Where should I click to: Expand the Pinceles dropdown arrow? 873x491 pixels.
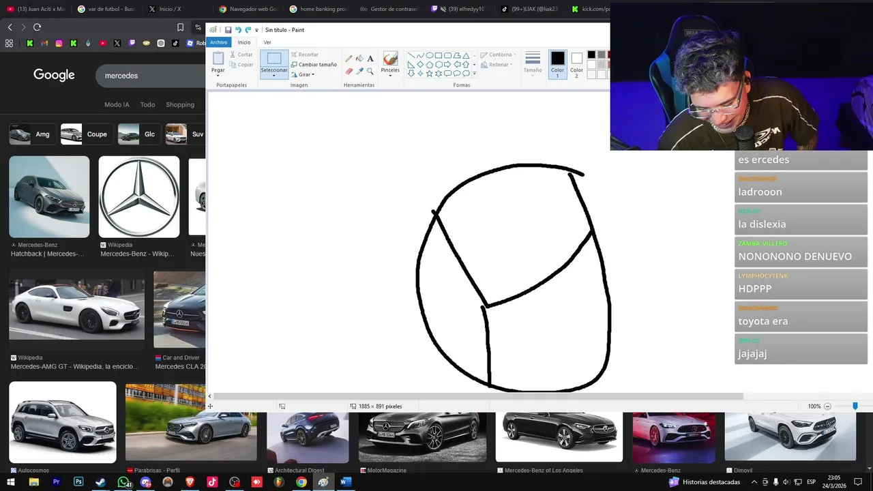pos(390,75)
